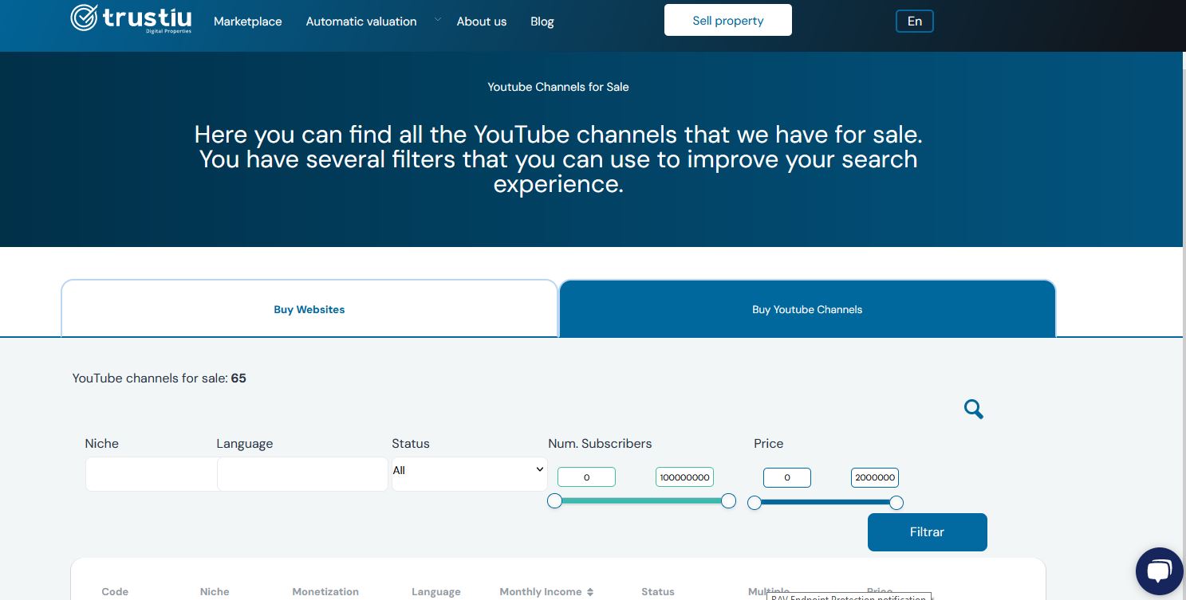Screen dimensions: 1186x600
Task: Click the Trustiu logo
Action: (131, 18)
